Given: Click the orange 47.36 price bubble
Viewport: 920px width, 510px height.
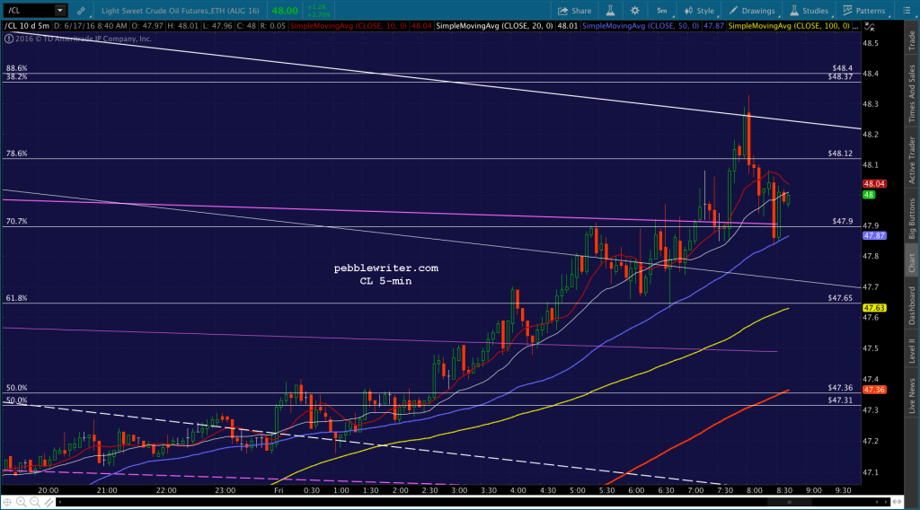Looking at the screenshot, I should (874, 390).
